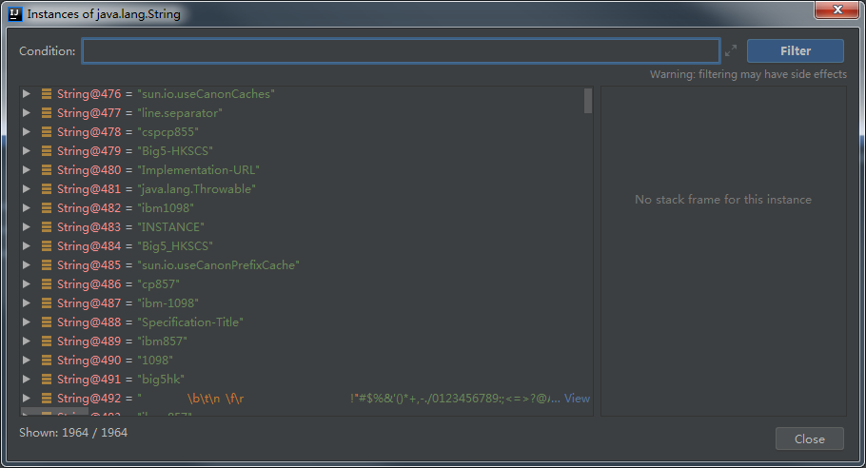The image size is (866, 468).
Task: Click the object icon of String@490
Action: pos(47,361)
